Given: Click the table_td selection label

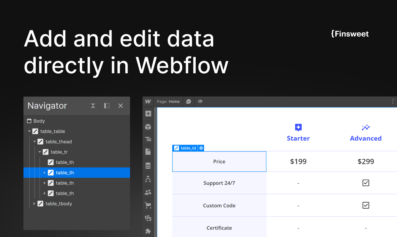Looking at the screenshot, I should point(185,148).
